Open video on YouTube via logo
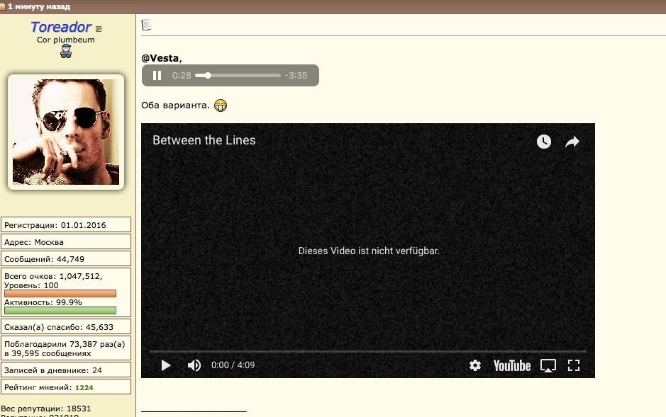Screen dimensions: 666x417 [x=511, y=365]
